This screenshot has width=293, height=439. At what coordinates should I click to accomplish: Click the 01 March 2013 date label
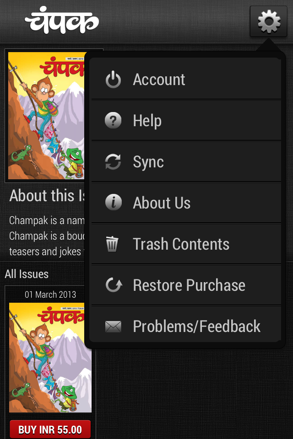pos(50,294)
